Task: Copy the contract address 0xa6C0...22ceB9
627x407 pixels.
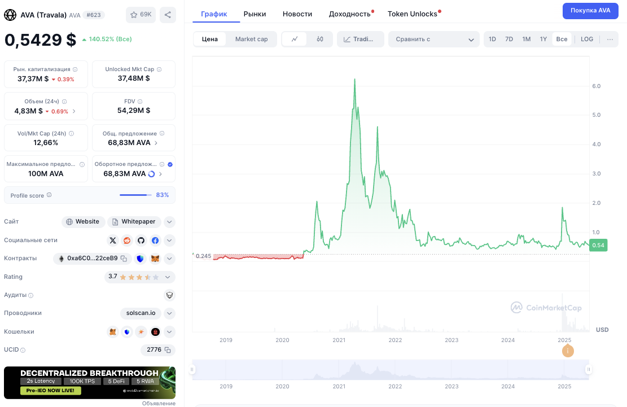Action: [x=124, y=259]
